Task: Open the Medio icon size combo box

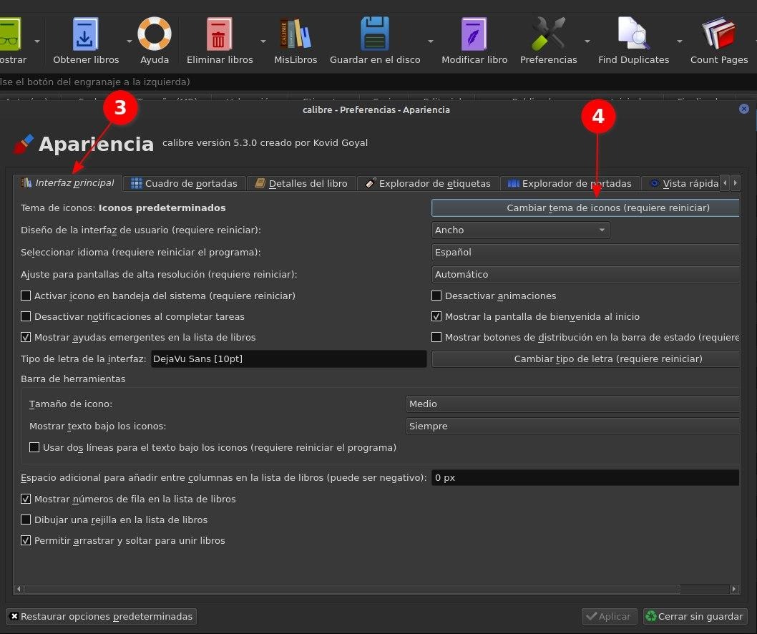Action: point(572,404)
